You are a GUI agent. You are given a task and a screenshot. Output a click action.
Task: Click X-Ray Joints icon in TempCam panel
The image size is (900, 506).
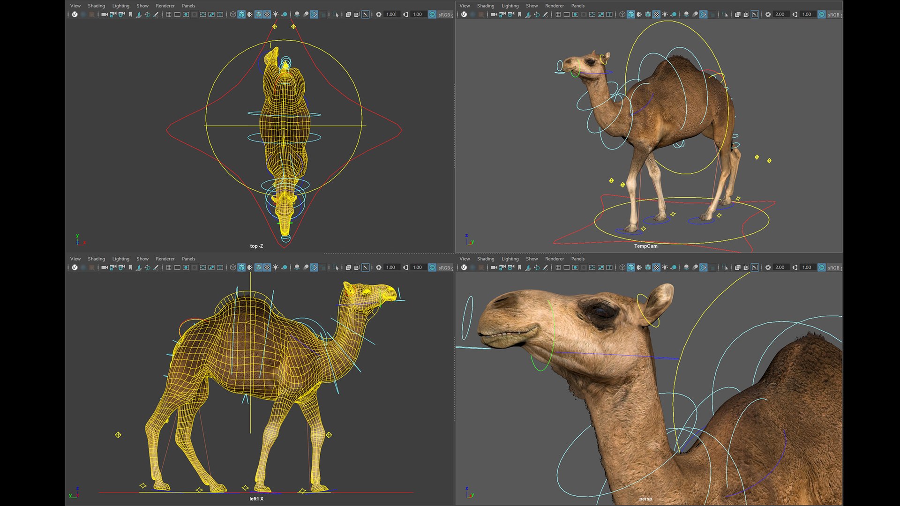tap(755, 15)
